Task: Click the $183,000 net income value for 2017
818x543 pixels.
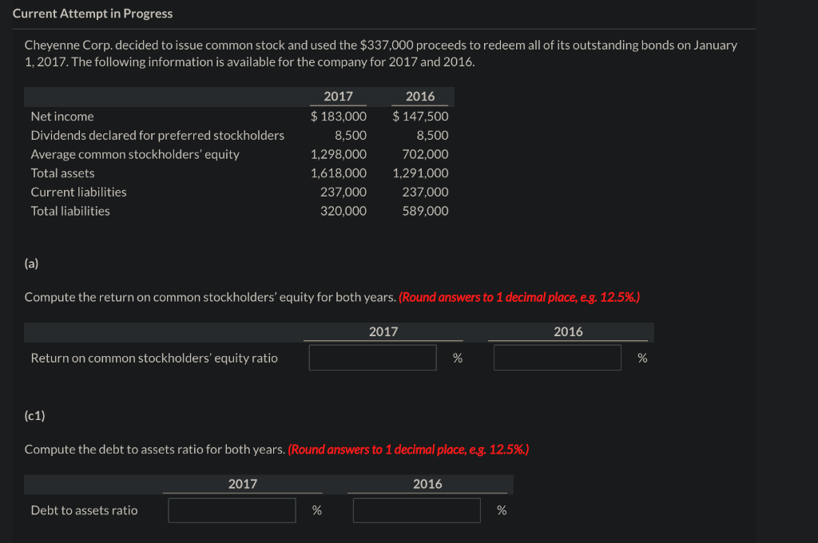Action: pos(339,116)
